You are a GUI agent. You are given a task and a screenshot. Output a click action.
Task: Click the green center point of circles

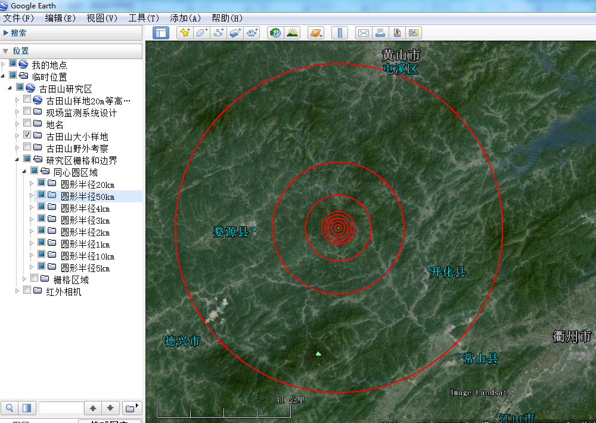click(338, 228)
